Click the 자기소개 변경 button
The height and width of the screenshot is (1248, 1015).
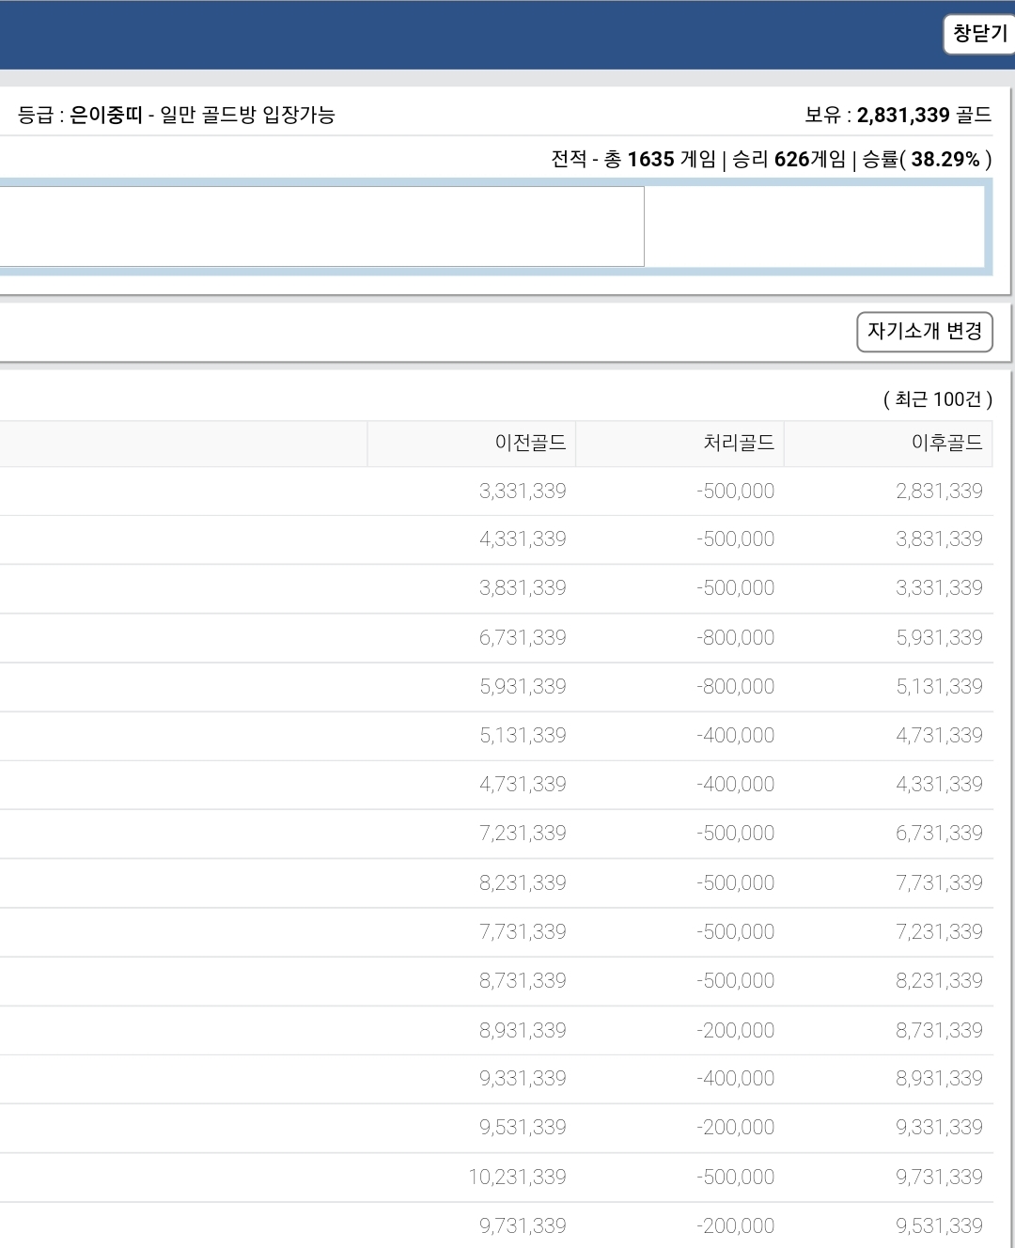point(925,332)
